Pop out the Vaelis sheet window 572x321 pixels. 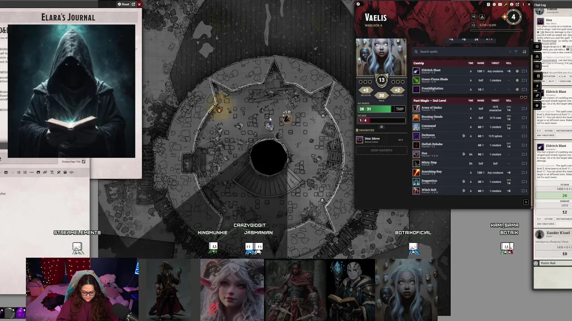click(x=517, y=4)
